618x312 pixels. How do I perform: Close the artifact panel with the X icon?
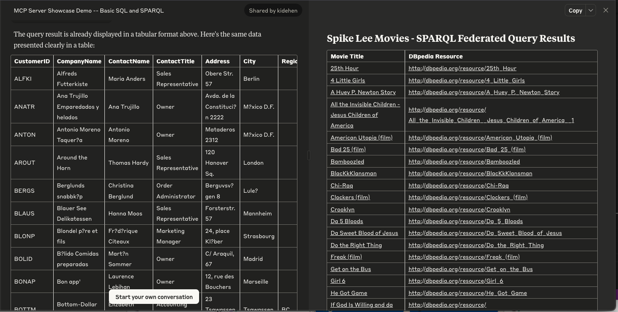click(605, 11)
